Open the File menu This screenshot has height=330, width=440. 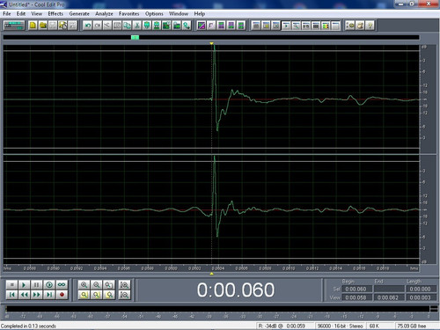[x=7, y=14]
